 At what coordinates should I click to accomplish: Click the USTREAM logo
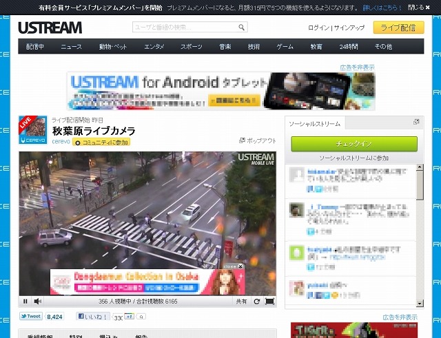50,28
